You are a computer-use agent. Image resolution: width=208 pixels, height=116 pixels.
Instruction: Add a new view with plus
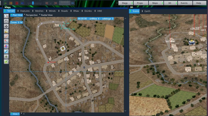[24, 114]
